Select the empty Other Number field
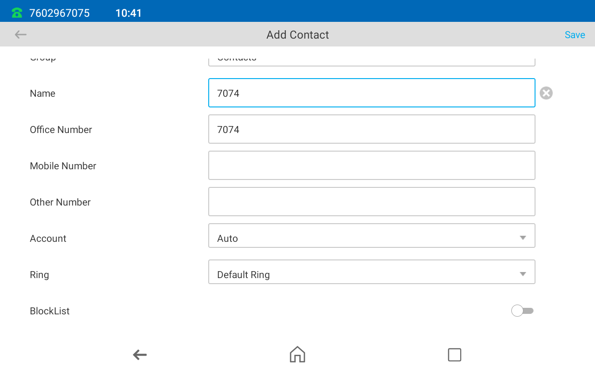The width and height of the screenshot is (595, 372). (x=371, y=202)
